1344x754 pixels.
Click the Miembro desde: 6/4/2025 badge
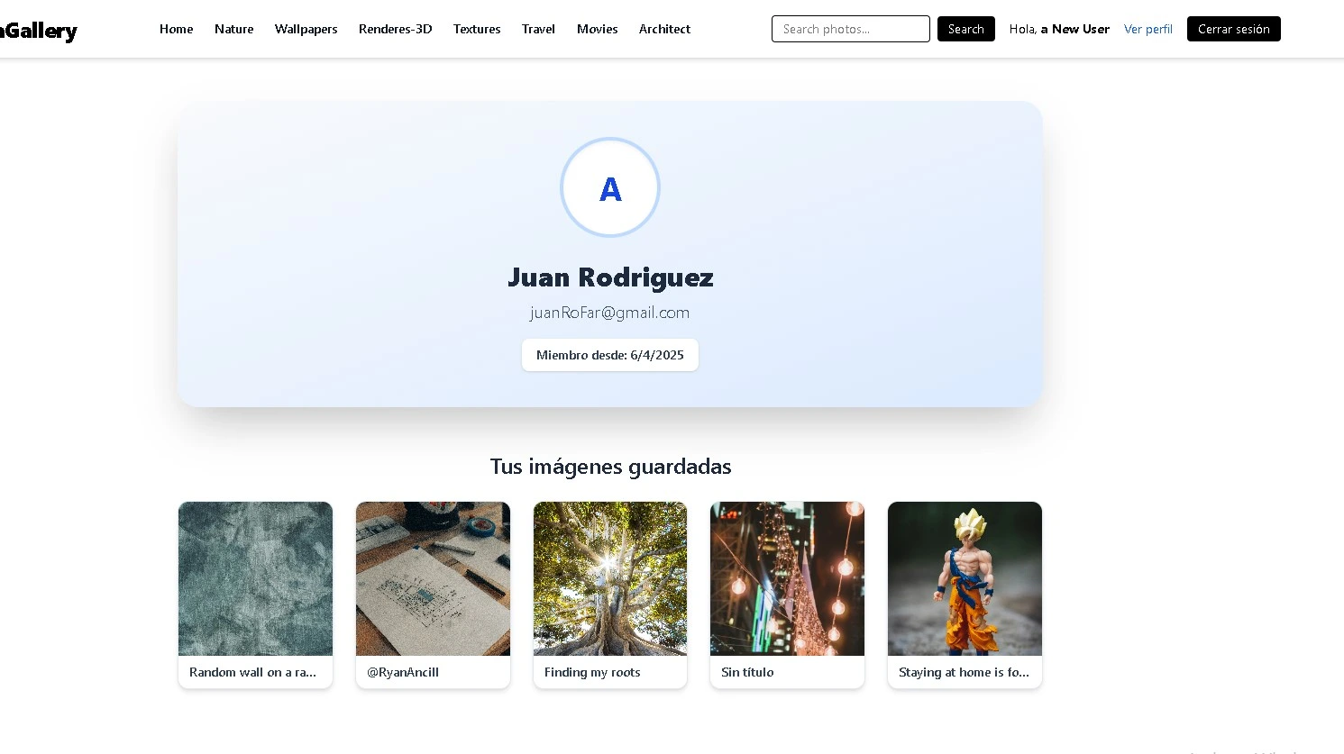click(x=610, y=355)
